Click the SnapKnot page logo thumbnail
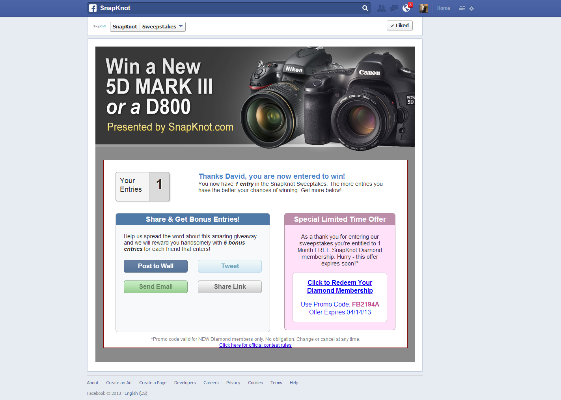The height and width of the screenshot is (400, 561). (x=100, y=26)
